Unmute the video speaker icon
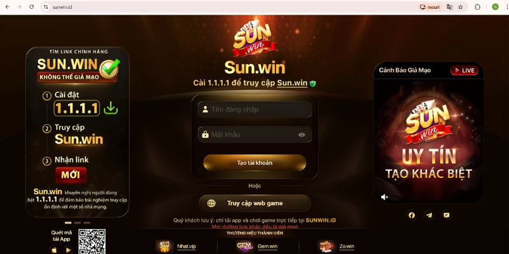 click(x=385, y=197)
